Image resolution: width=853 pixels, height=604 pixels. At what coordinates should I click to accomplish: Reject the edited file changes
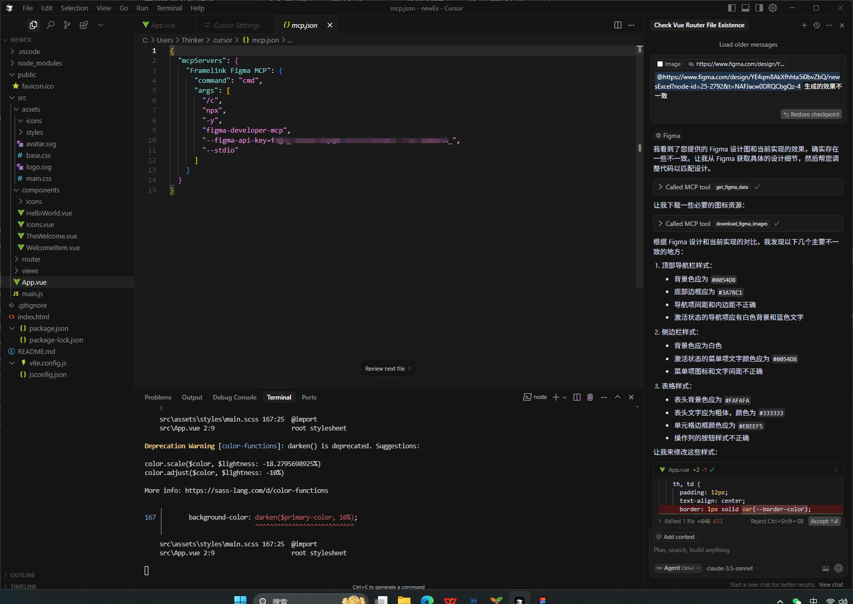point(776,521)
